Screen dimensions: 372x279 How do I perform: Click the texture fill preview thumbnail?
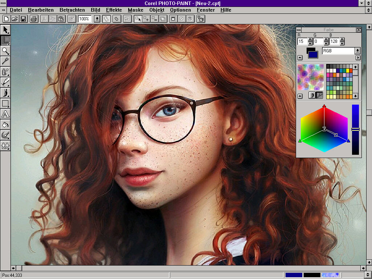(x=311, y=77)
